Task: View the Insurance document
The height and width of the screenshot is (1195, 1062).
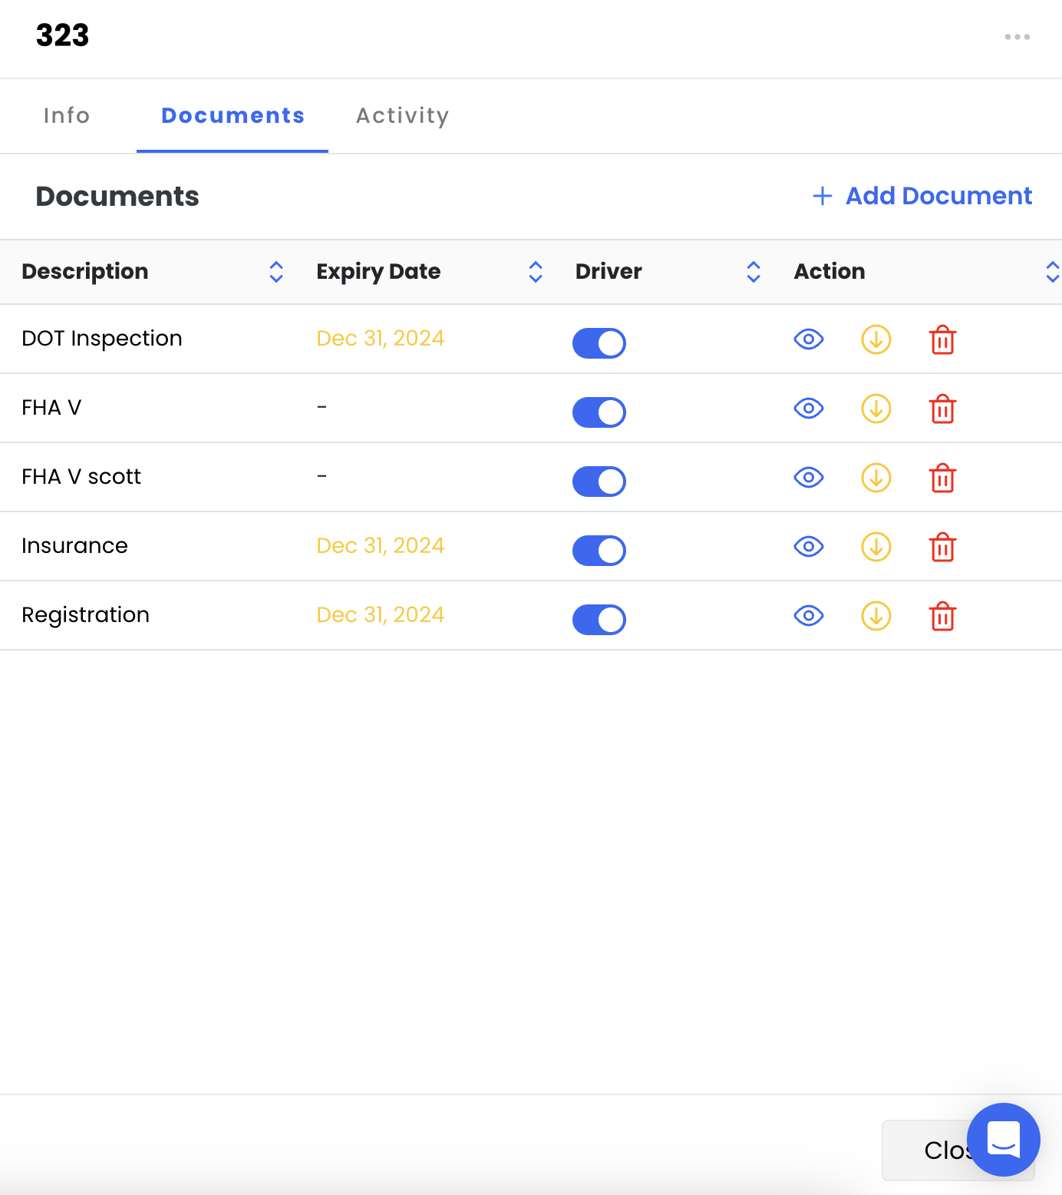Action: pyautogui.click(x=809, y=547)
